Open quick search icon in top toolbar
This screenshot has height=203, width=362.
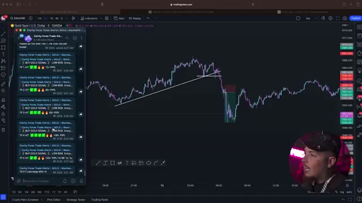pyautogui.click(x=323, y=18)
